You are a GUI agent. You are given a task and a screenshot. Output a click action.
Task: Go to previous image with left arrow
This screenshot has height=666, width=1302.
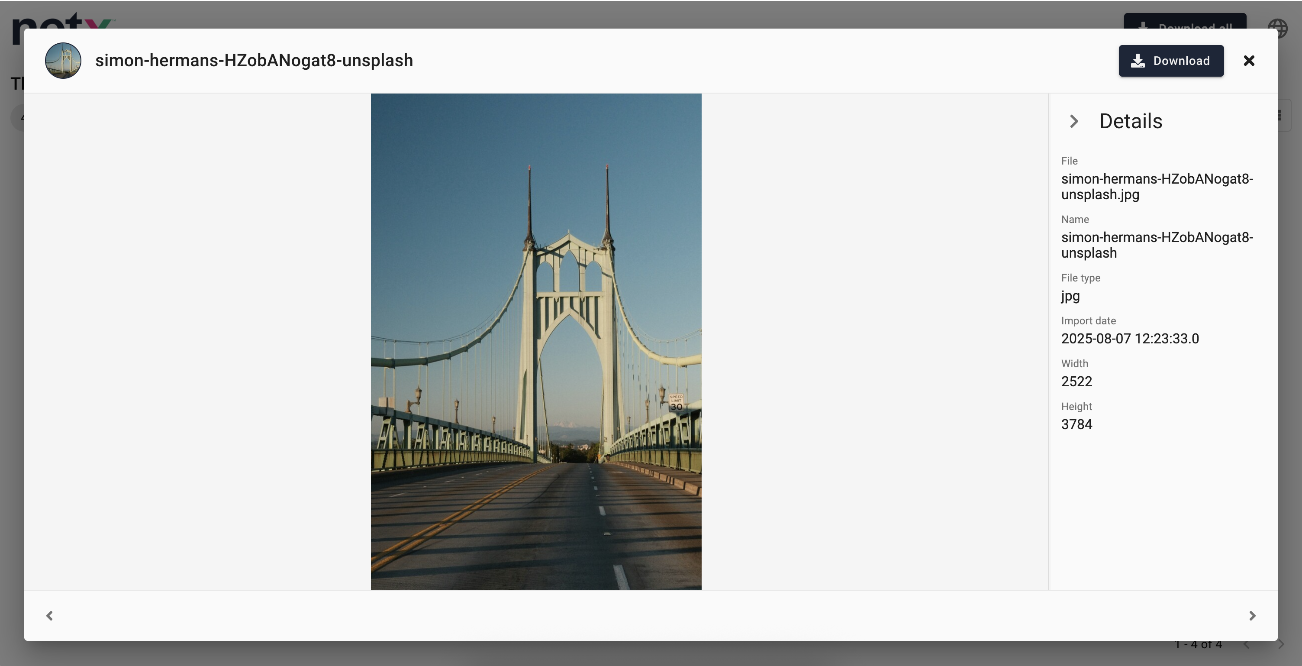coord(49,615)
